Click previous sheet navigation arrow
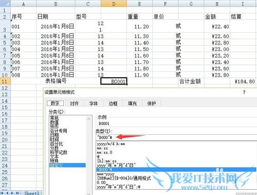Image resolution: width=257 pixels, height=195 pixels. (x=7, y=193)
